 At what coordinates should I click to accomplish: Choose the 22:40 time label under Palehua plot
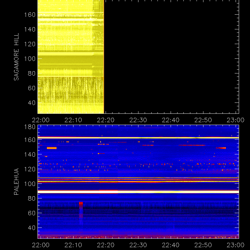tap(171, 245)
